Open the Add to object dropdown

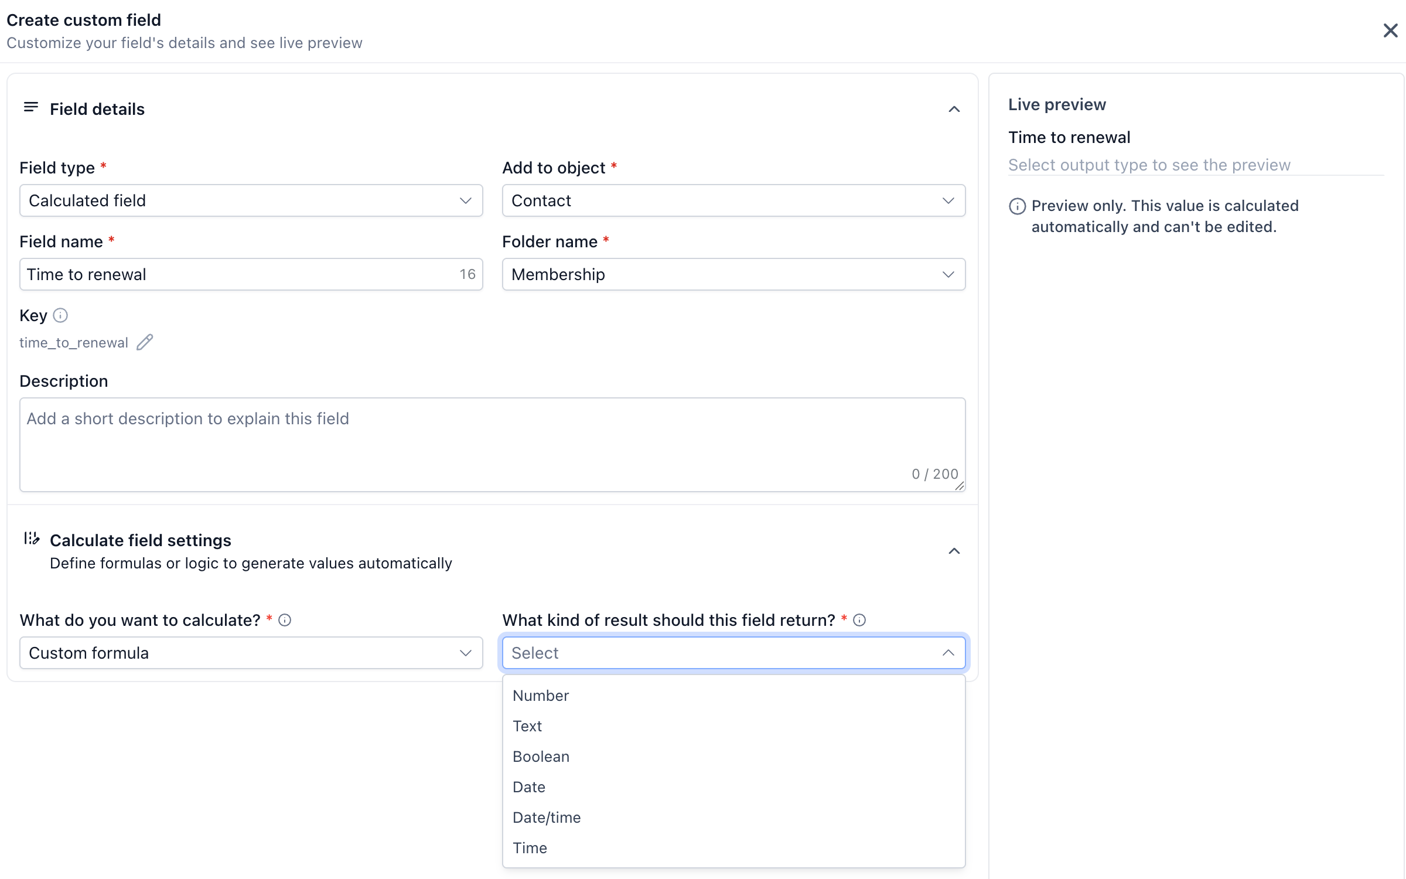coord(733,200)
